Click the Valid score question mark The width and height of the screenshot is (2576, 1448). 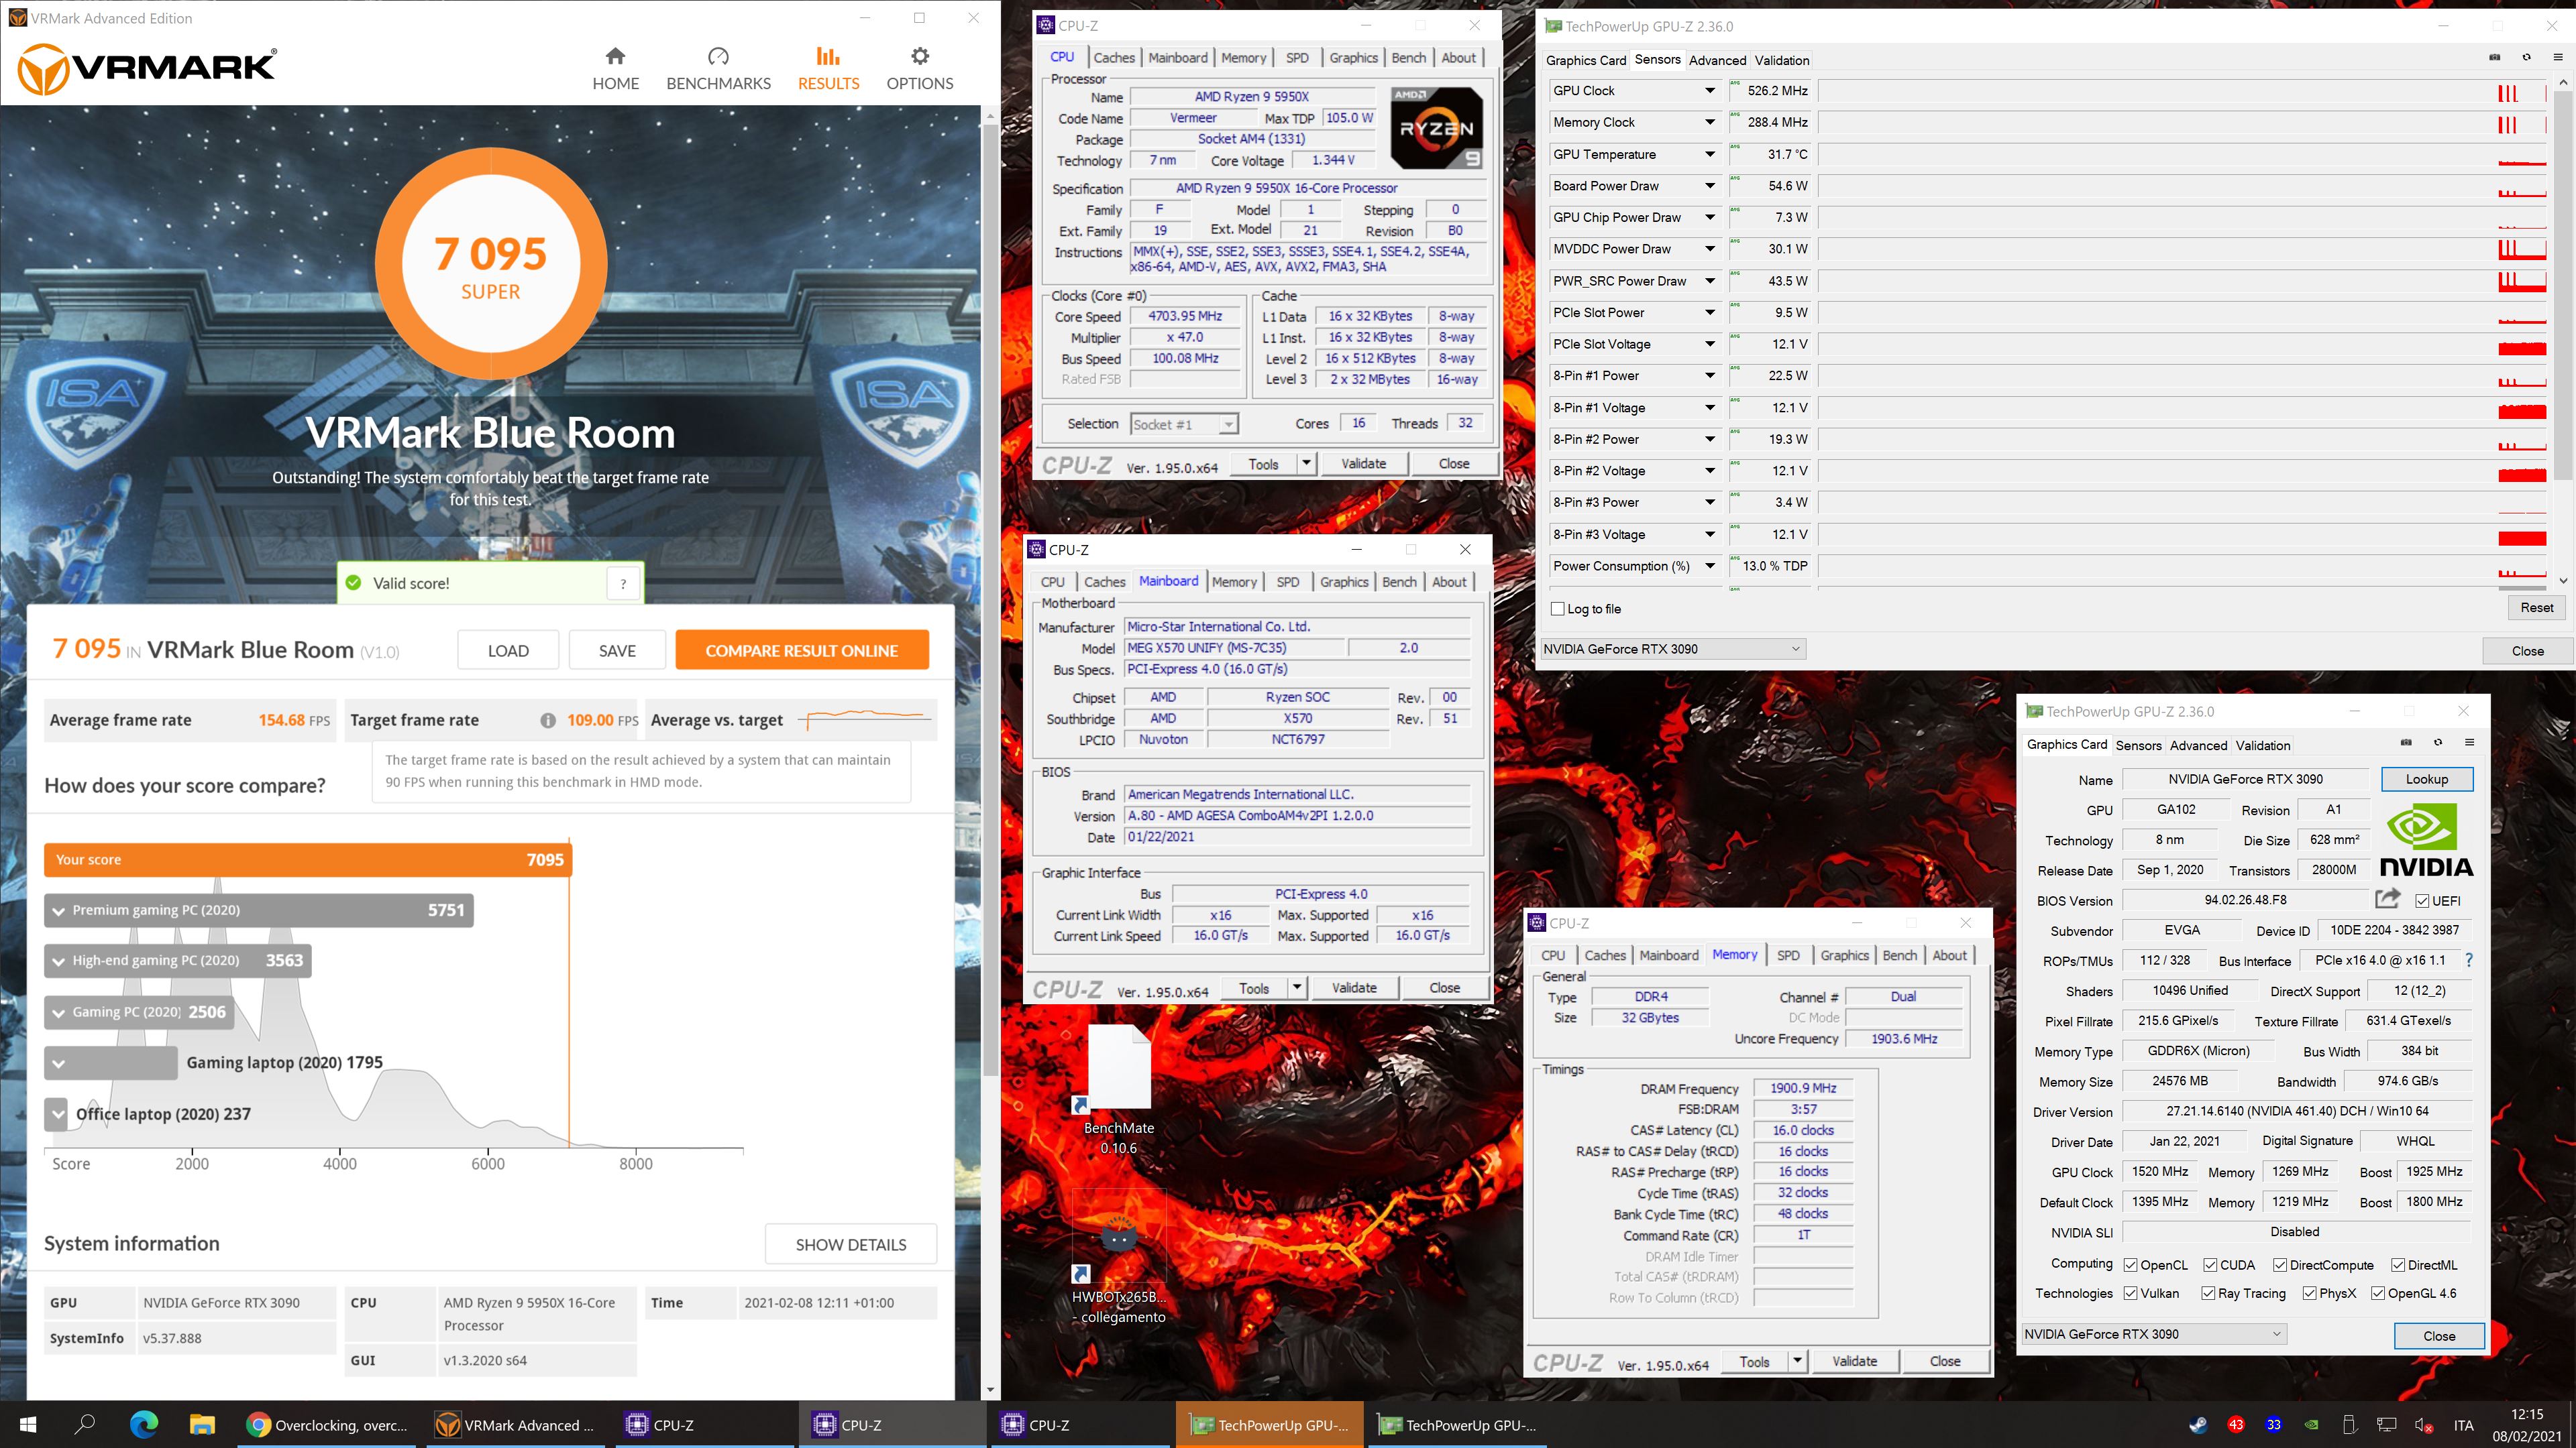pos(623,584)
